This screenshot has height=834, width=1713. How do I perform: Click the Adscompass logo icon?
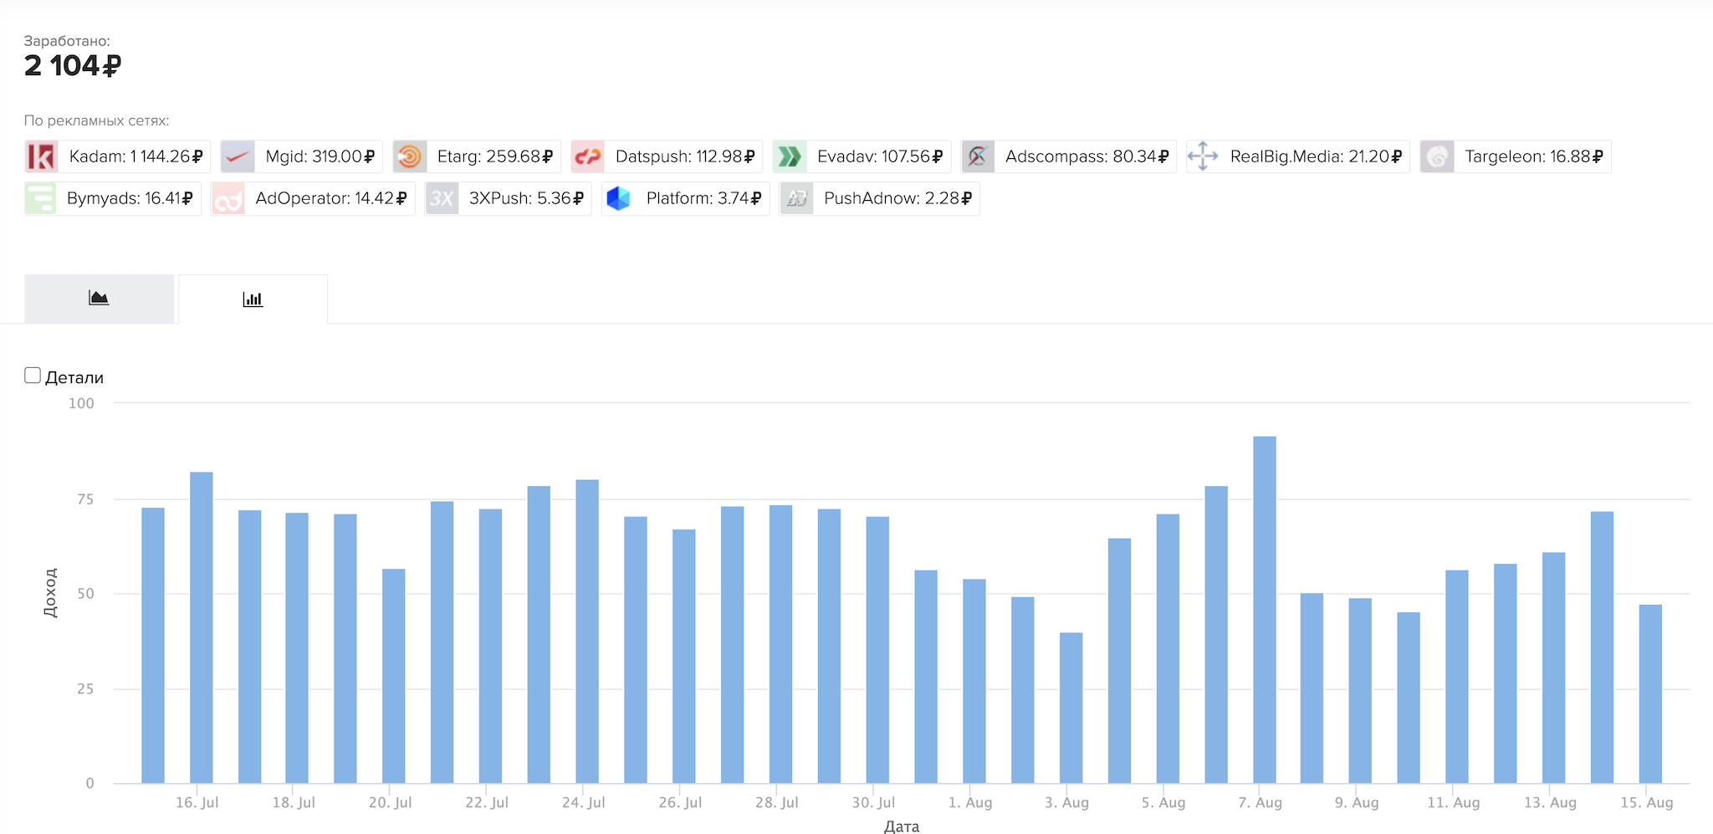(978, 156)
